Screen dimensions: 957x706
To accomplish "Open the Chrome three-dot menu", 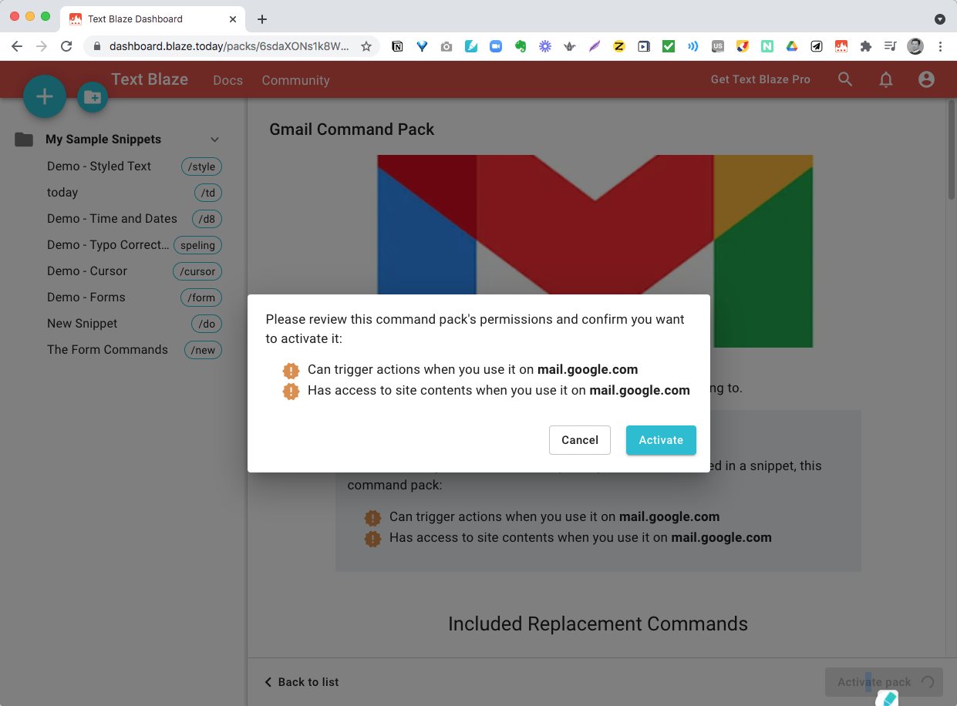I will pos(940,46).
